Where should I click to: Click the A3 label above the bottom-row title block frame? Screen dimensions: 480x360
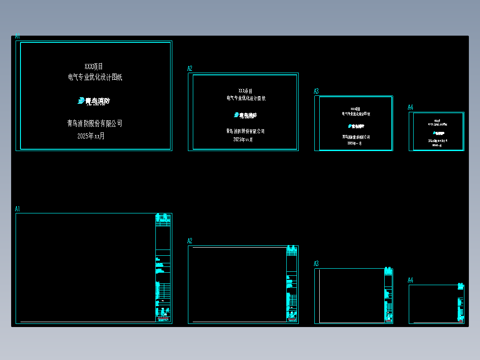316,263
